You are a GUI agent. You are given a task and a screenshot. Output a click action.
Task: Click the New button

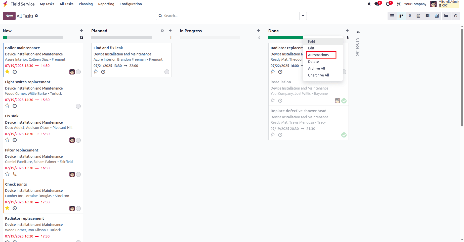pos(9,16)
